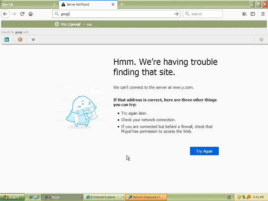Click the forward navigation arrow
The width and height of the screenshot is (268, 201).
coord(14,14)
